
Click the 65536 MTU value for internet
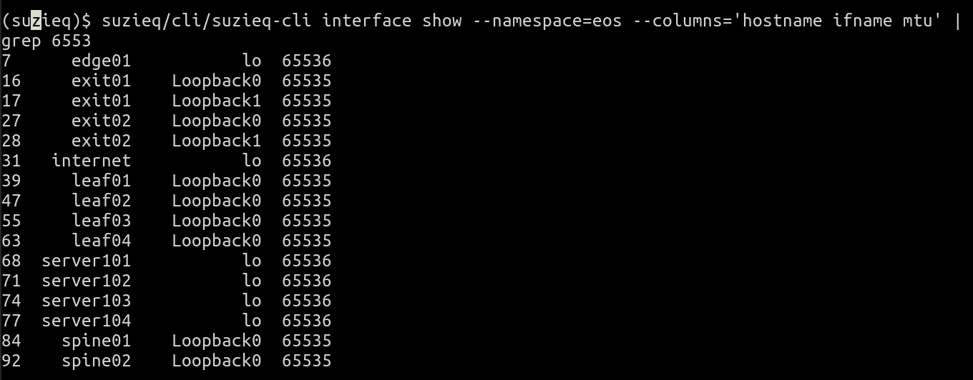click(x=306, y=161)
